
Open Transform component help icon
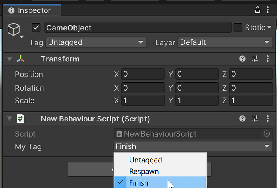pos(242,59)
